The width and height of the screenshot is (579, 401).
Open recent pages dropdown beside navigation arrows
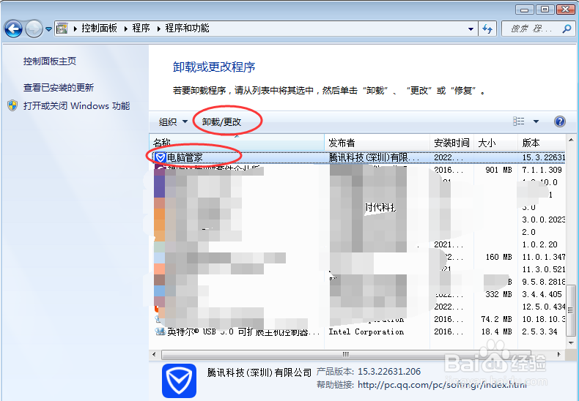48,29
